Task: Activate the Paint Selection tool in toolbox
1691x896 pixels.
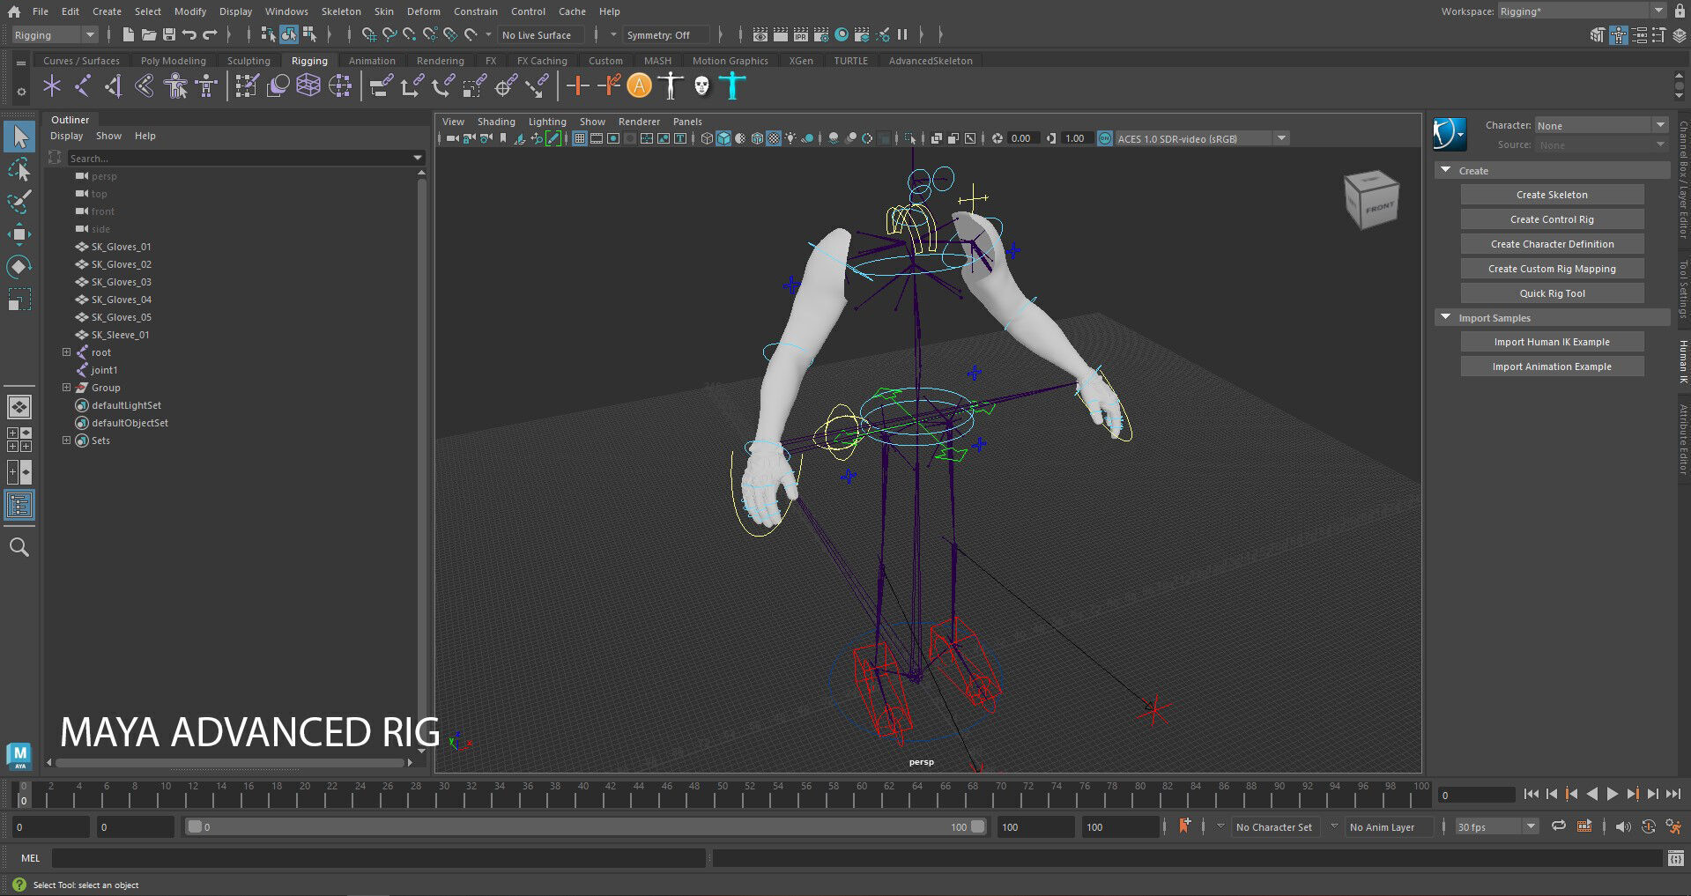Action: click(x=19, y=202)
